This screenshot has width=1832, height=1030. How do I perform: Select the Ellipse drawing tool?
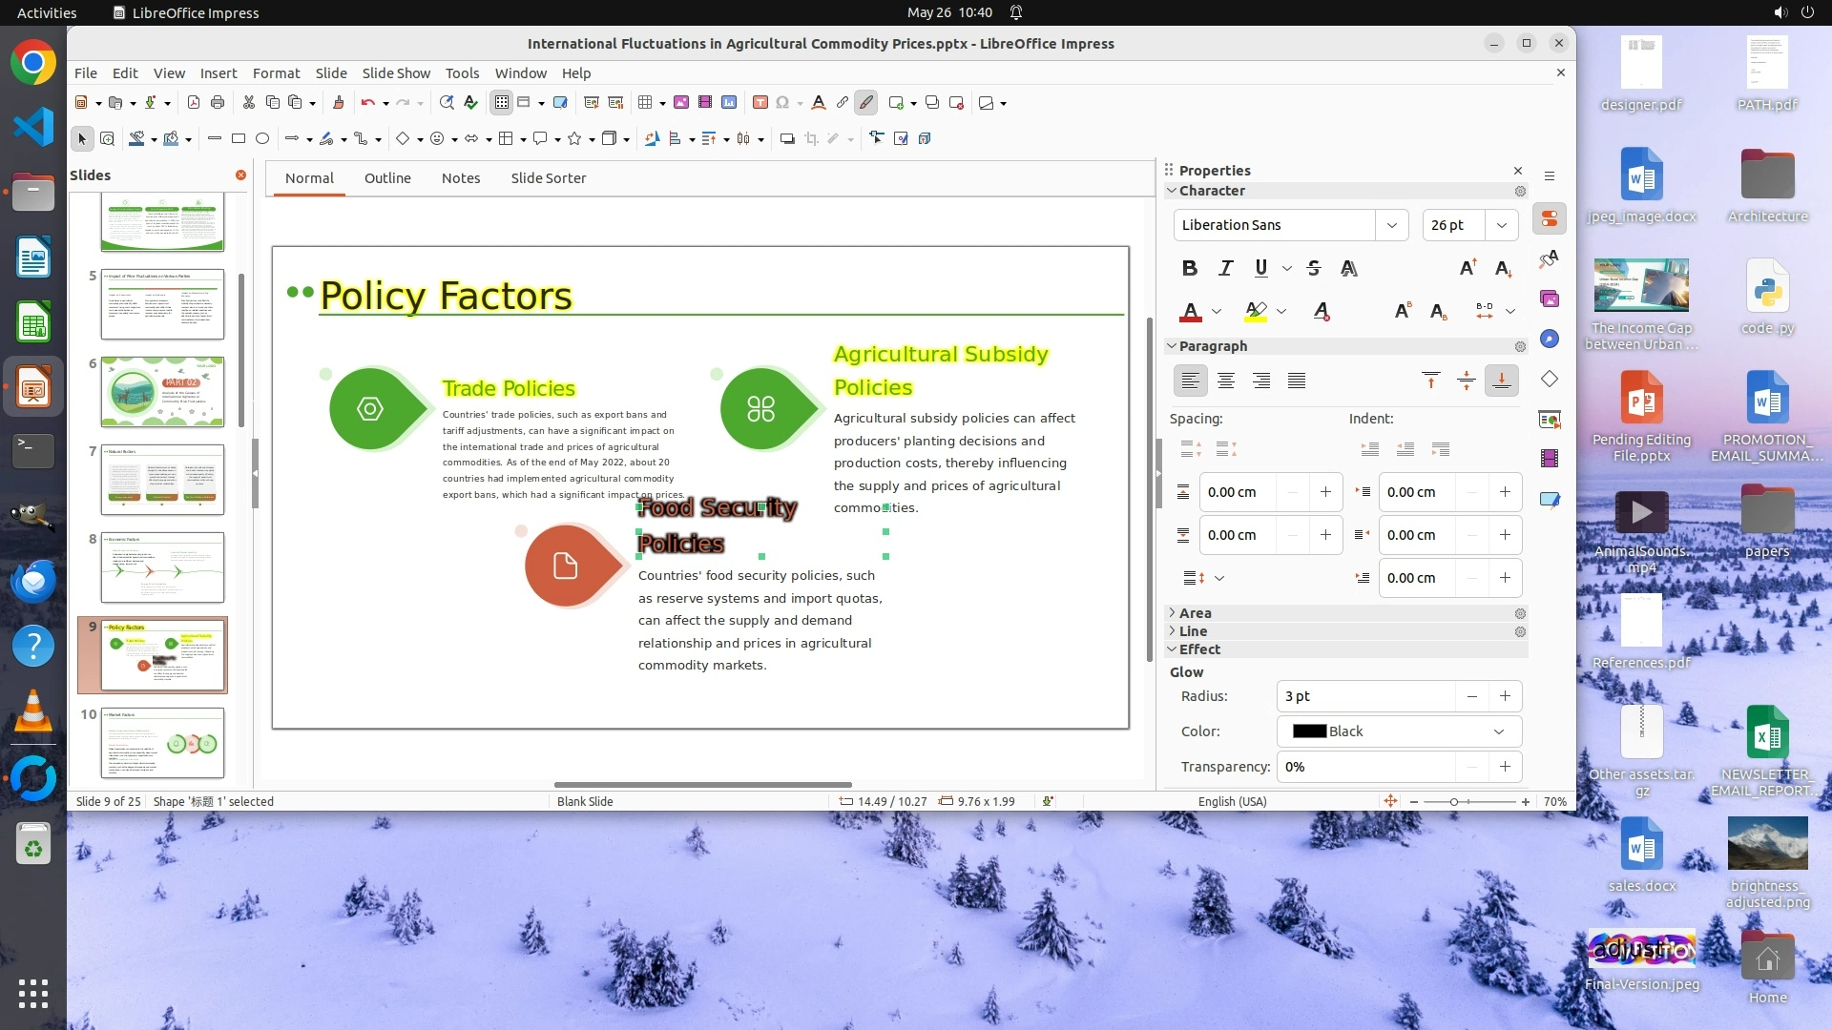262,139
